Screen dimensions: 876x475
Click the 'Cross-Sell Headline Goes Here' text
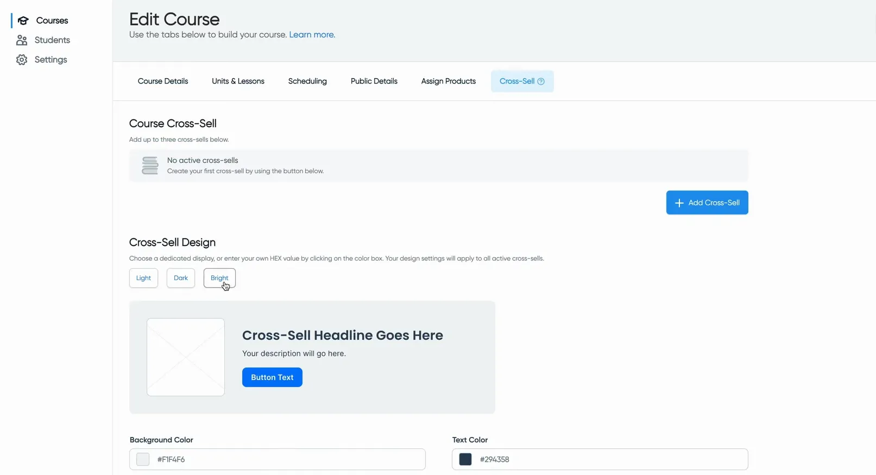click(343, 335)
